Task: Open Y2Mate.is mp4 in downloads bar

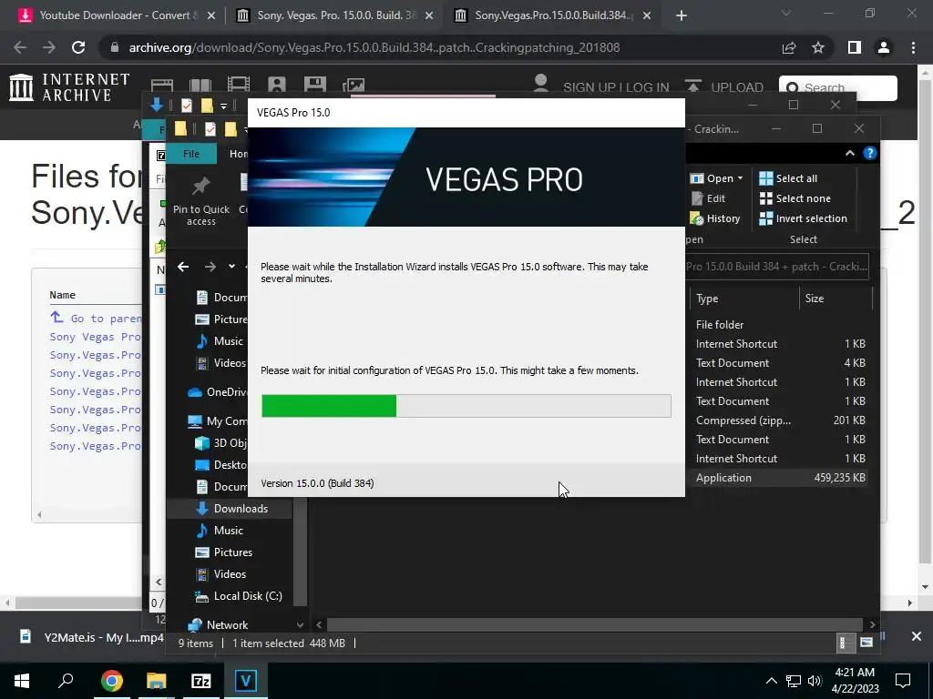Action: click(92, 637)
